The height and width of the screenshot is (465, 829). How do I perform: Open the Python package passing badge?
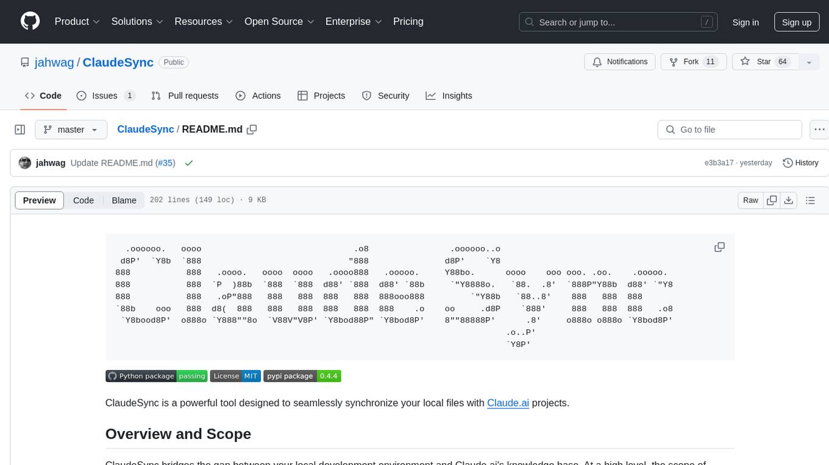(156, 376)
